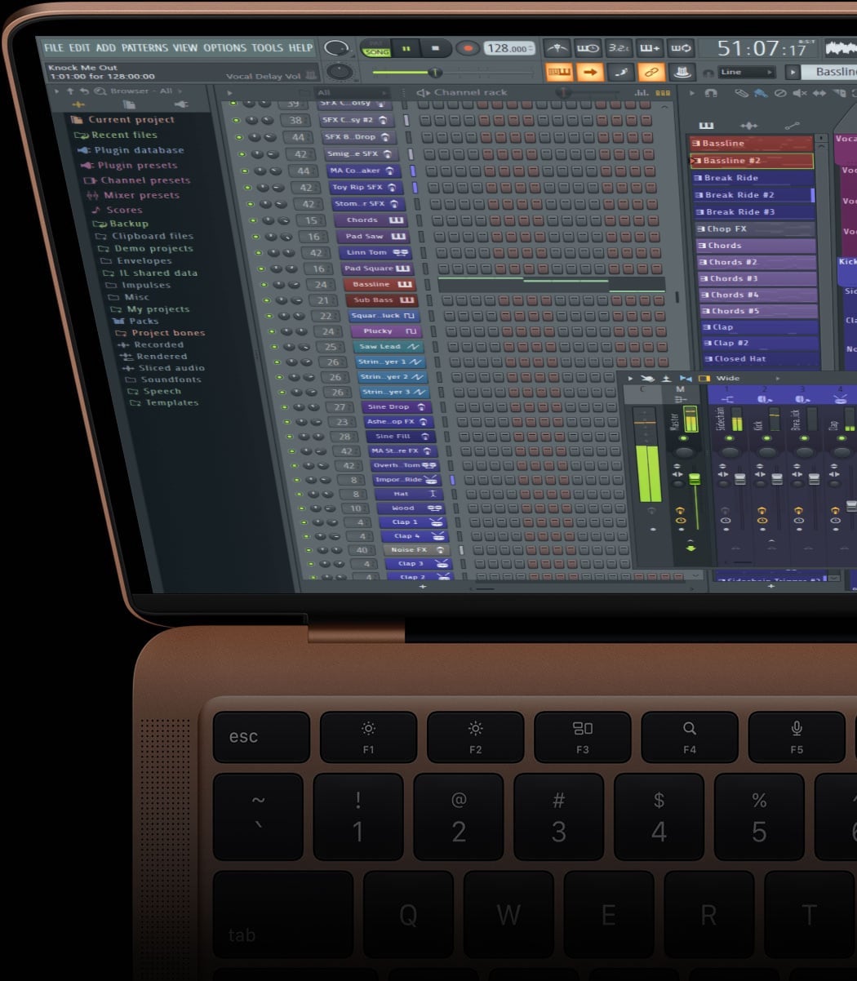Open the Sub Bass channel button
This screenshot has height=981, width=857.
[x=381, y=300]
